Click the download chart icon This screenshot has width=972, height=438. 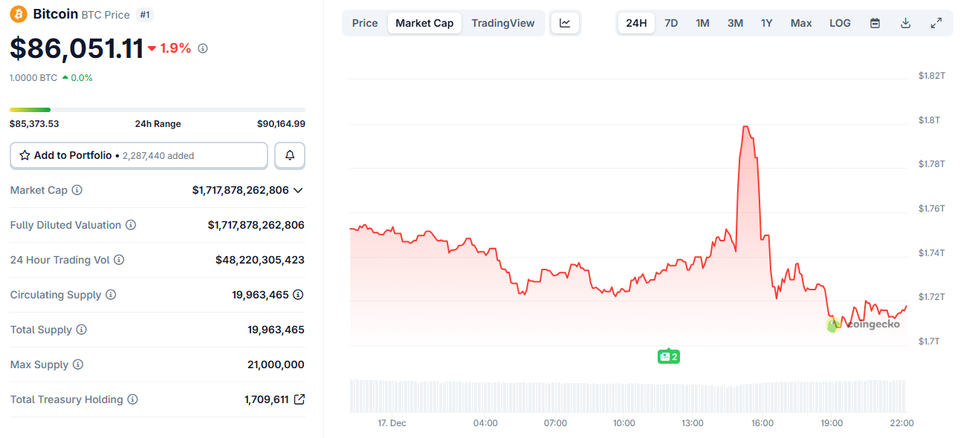905,23
